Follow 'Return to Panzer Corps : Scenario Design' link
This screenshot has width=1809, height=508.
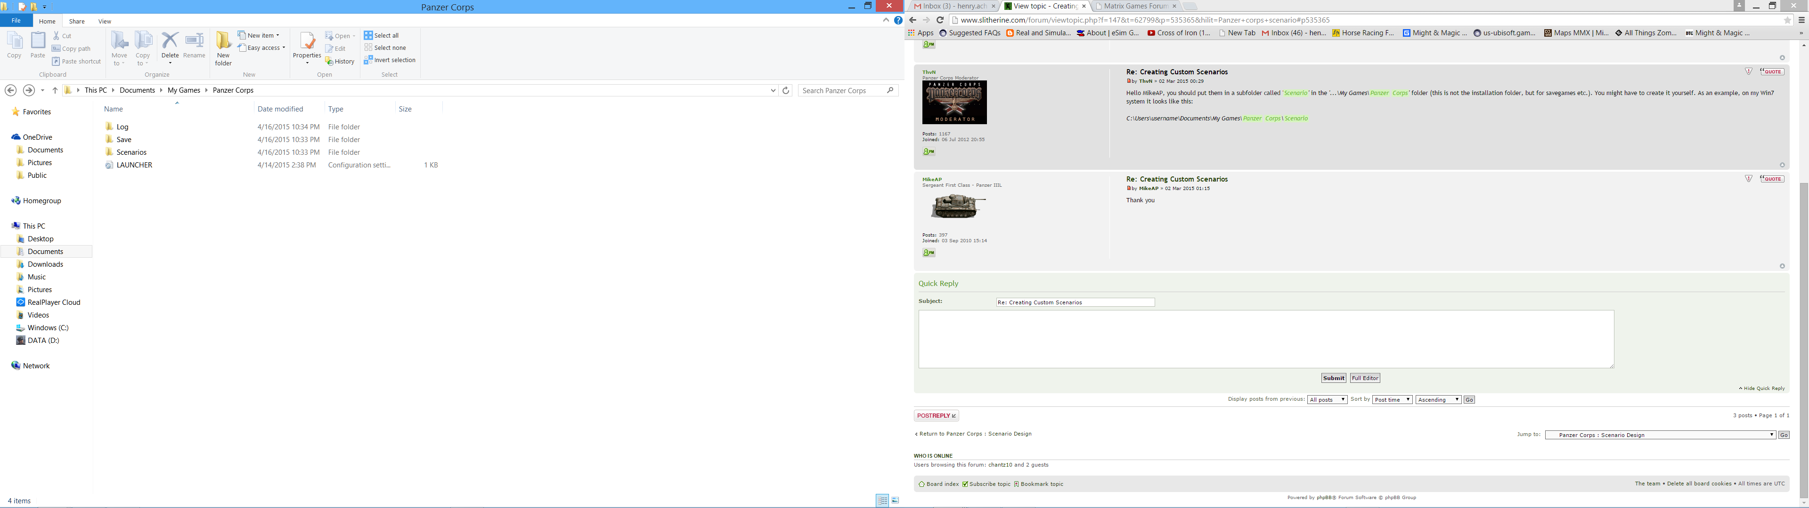(973, 434)
